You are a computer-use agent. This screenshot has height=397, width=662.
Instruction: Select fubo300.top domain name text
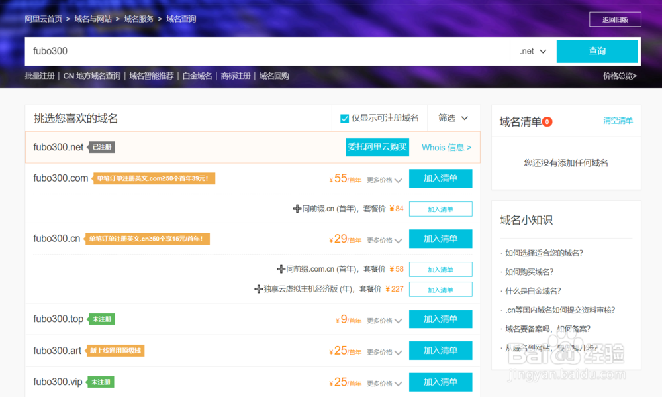[x=58, y=319]
